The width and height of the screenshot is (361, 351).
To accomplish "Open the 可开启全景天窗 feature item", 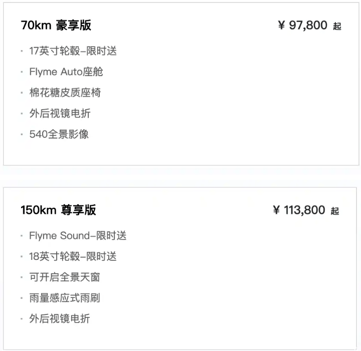I will pos(65,277).
